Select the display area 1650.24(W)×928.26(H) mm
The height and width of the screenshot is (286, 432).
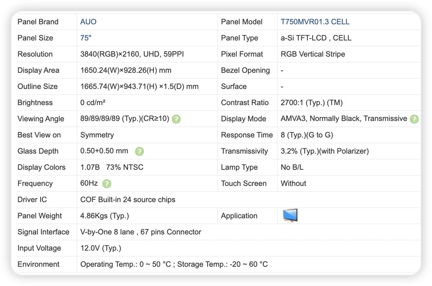click(126, 71)
